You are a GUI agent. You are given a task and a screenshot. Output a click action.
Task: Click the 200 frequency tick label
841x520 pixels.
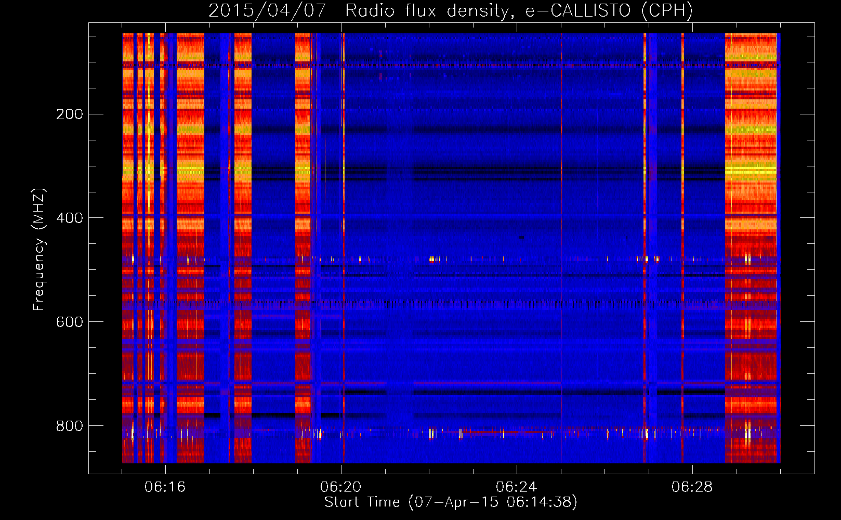[70, 114]
